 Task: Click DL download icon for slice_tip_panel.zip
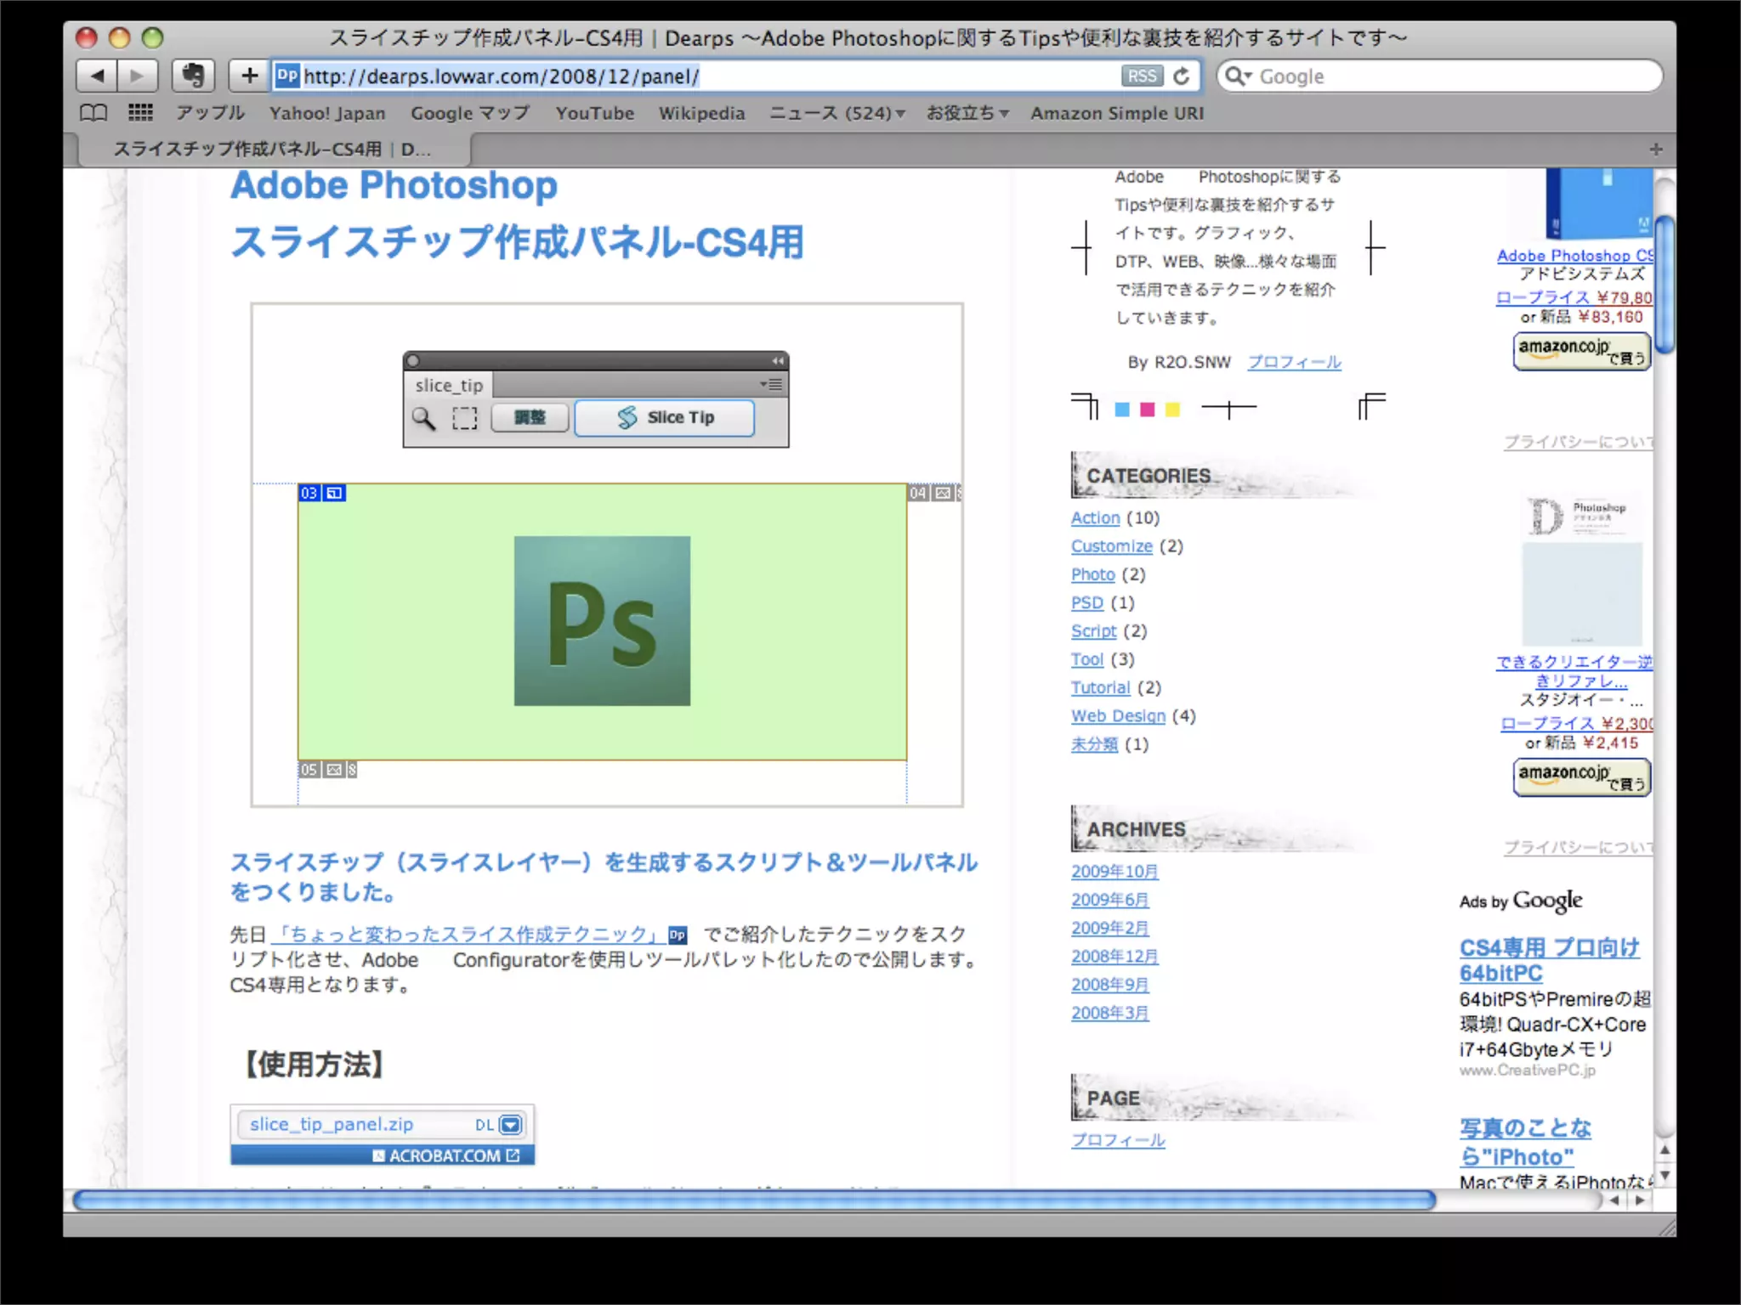point(510,1125)
